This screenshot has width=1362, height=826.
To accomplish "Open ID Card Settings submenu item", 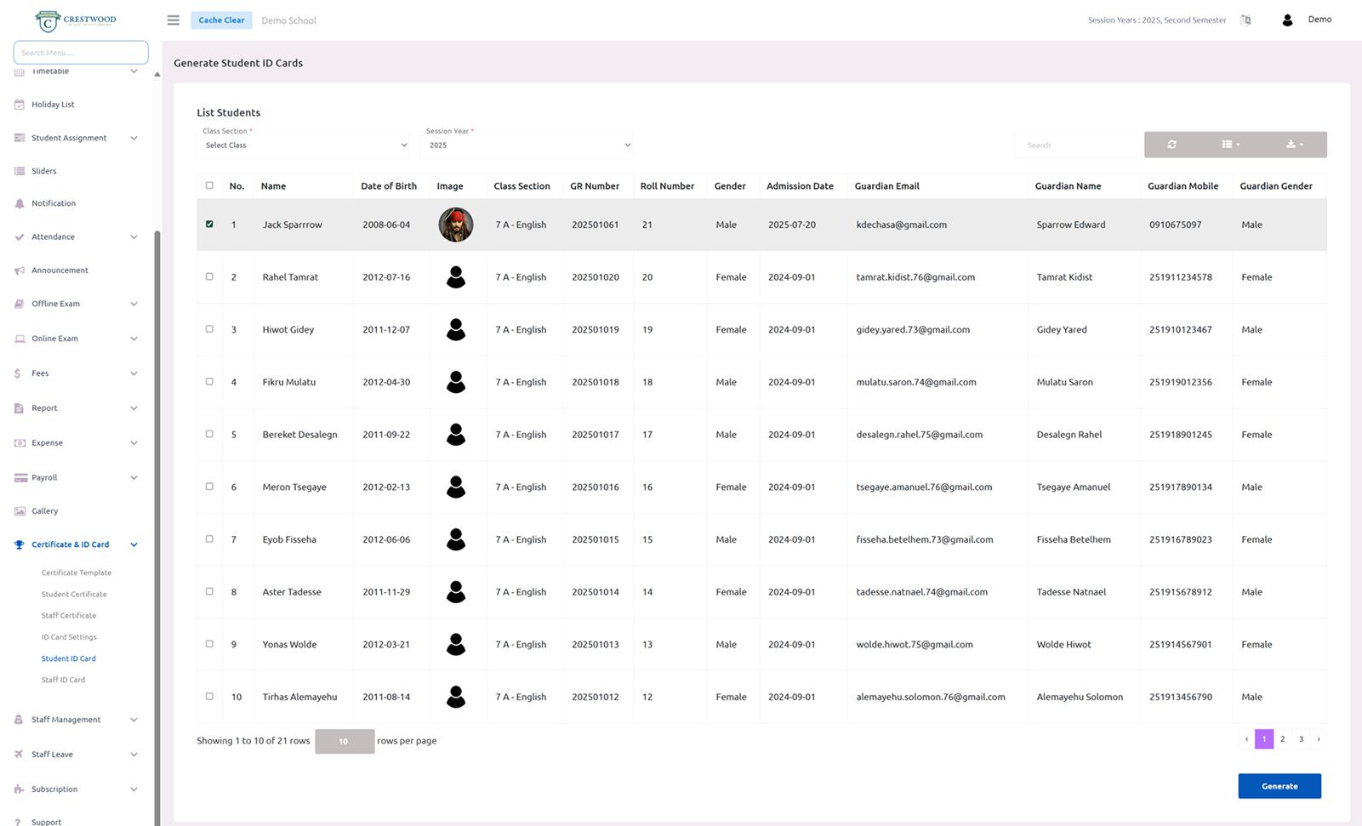I will click(x=69, y=637).
